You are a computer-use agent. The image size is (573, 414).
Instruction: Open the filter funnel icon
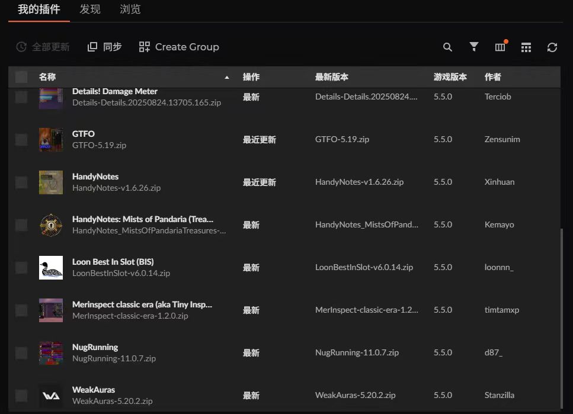[474, 47]
